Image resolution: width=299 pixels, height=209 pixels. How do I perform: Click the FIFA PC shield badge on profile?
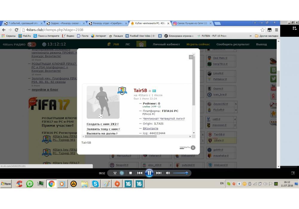pos(122,90)
